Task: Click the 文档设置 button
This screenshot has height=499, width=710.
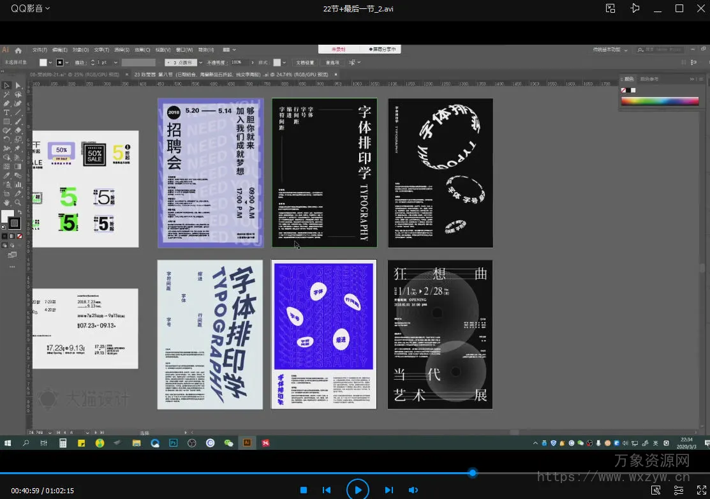Action: pyautogui.click(x=305, y=63)
